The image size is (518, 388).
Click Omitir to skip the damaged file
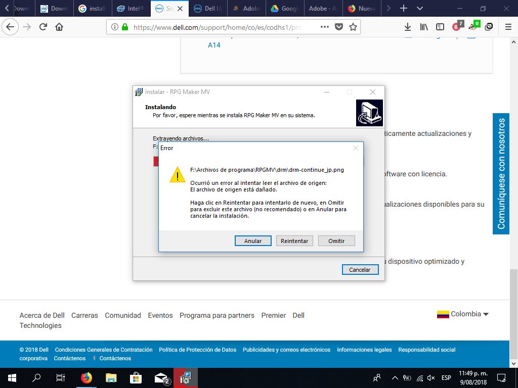tap(336, 241)
